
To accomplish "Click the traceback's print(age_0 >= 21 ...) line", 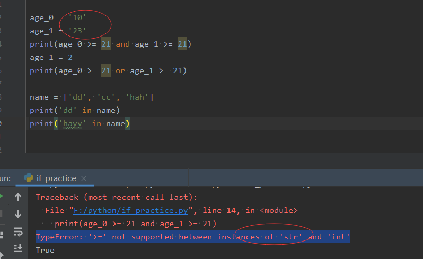I will [x=135, y=224].
